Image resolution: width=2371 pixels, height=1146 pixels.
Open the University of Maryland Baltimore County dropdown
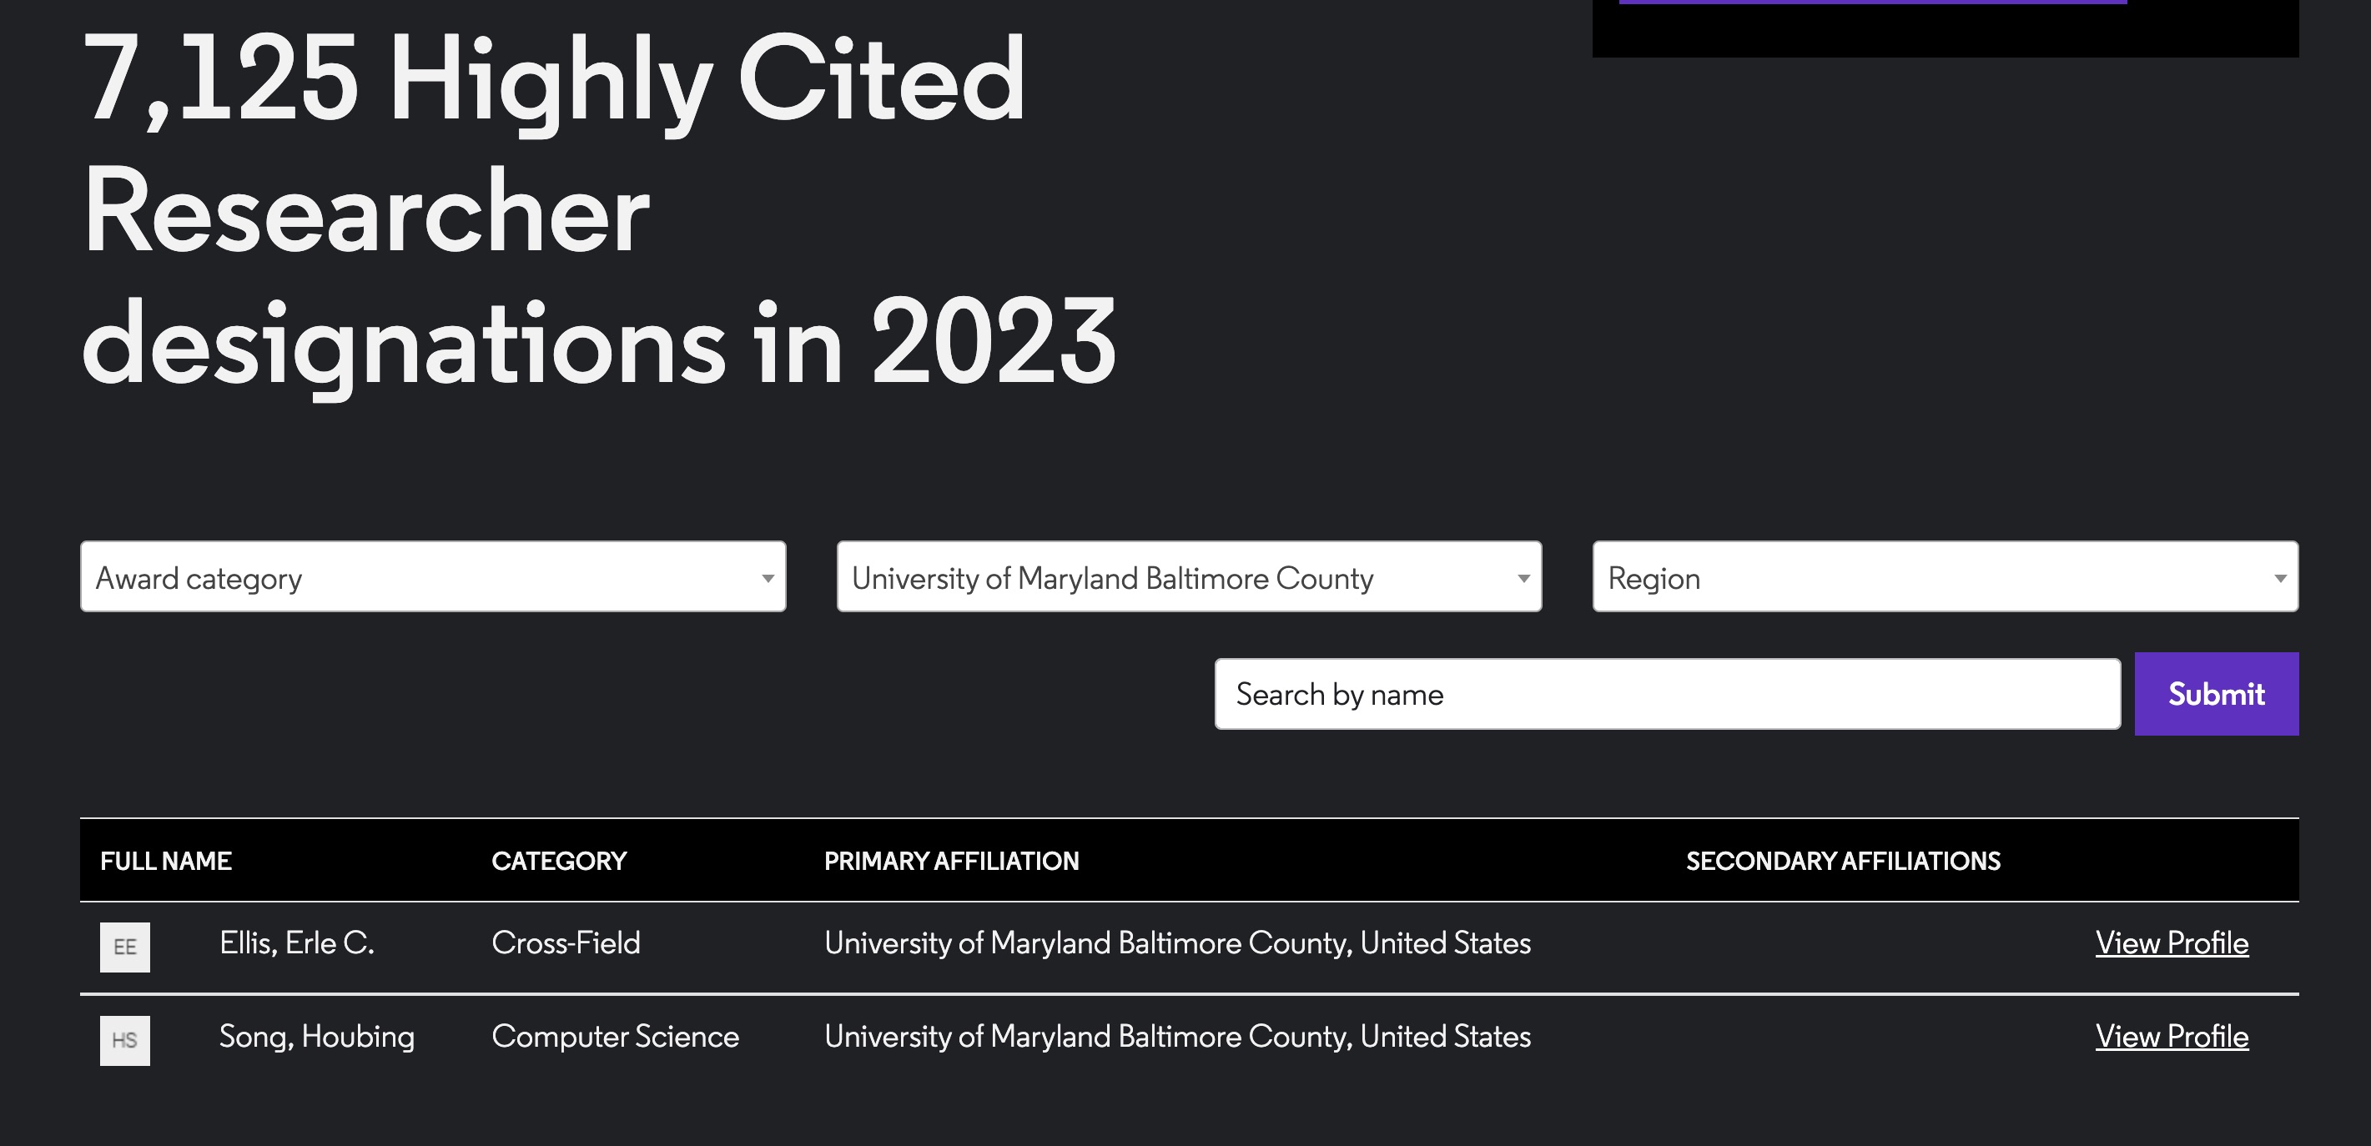tap(1188, 577)
